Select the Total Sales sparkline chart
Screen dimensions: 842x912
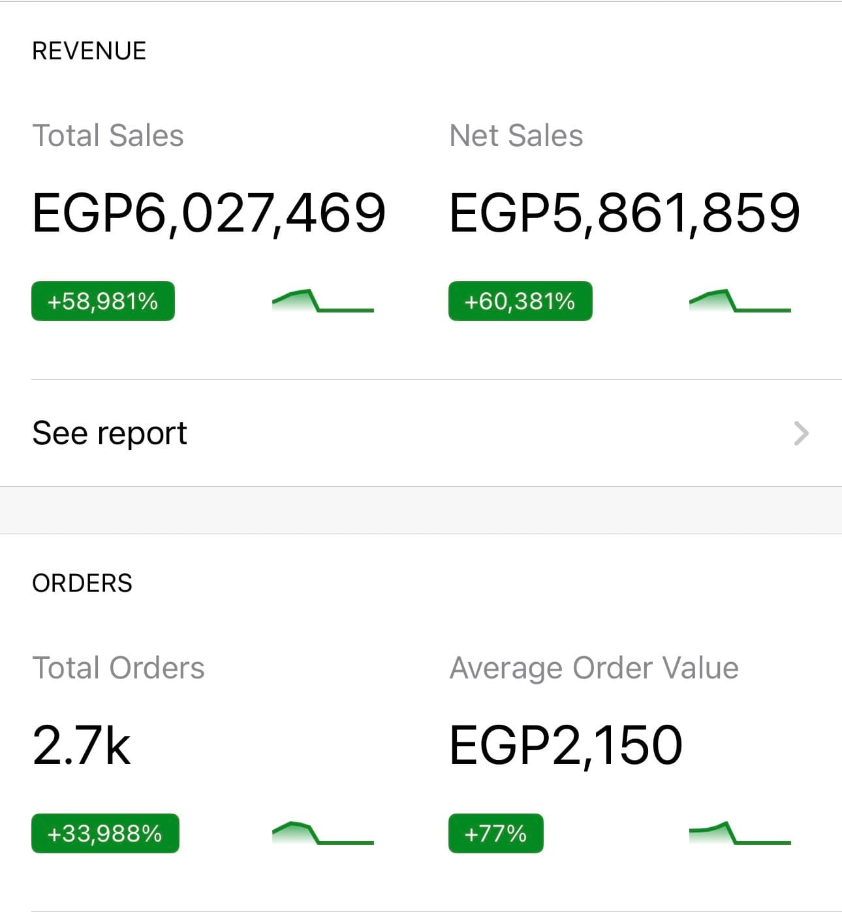pyautogui.click(x=323, y=301)
